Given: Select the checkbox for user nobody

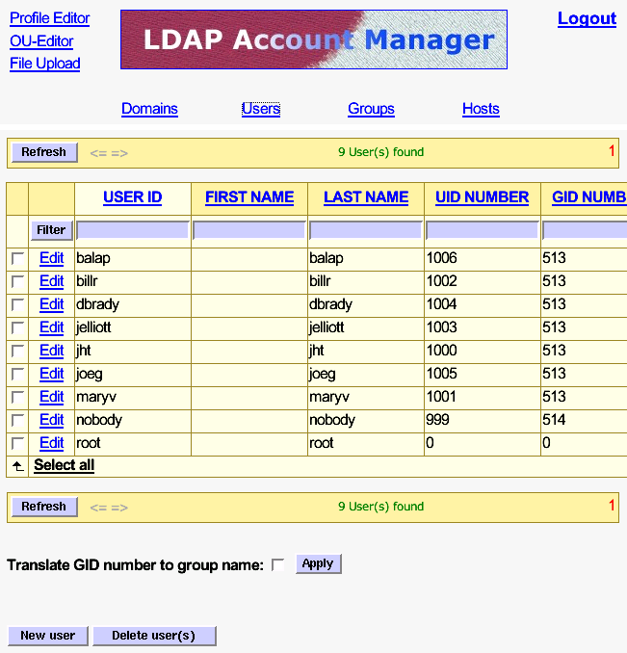Looking at the screenshot, I should (x=17, y=421).
